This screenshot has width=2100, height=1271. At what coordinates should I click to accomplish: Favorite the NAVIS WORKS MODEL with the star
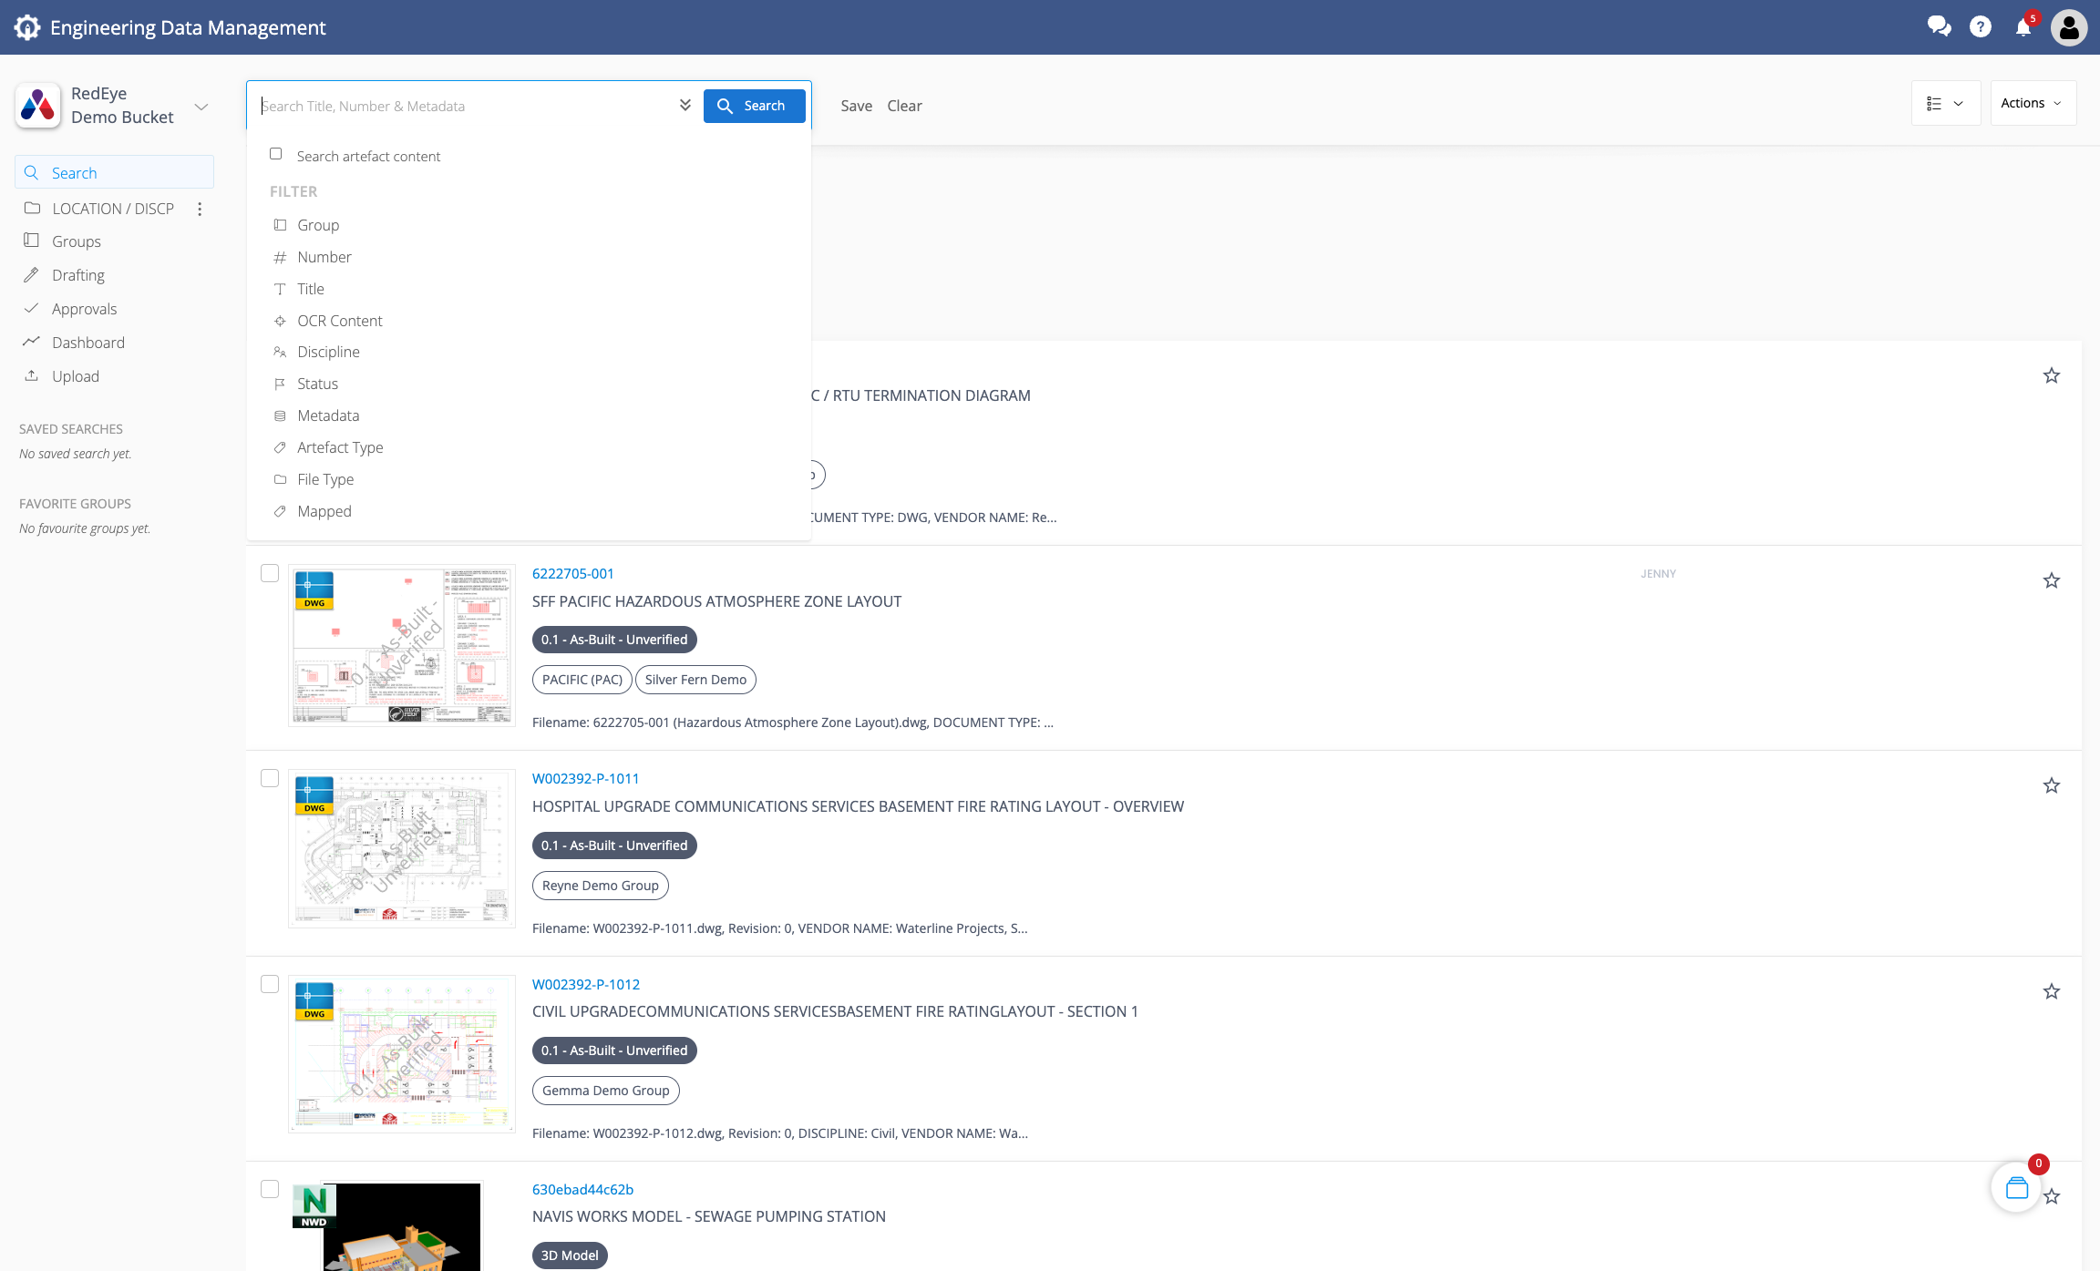[x=2052, y=1196]
